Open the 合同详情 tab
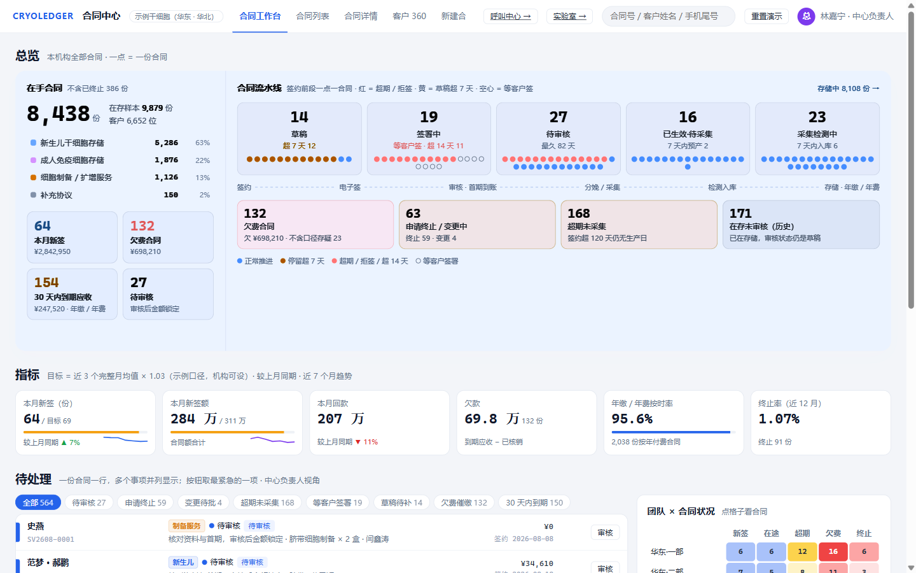This screenshot has height=573, width=916. [x=361, y=17]
